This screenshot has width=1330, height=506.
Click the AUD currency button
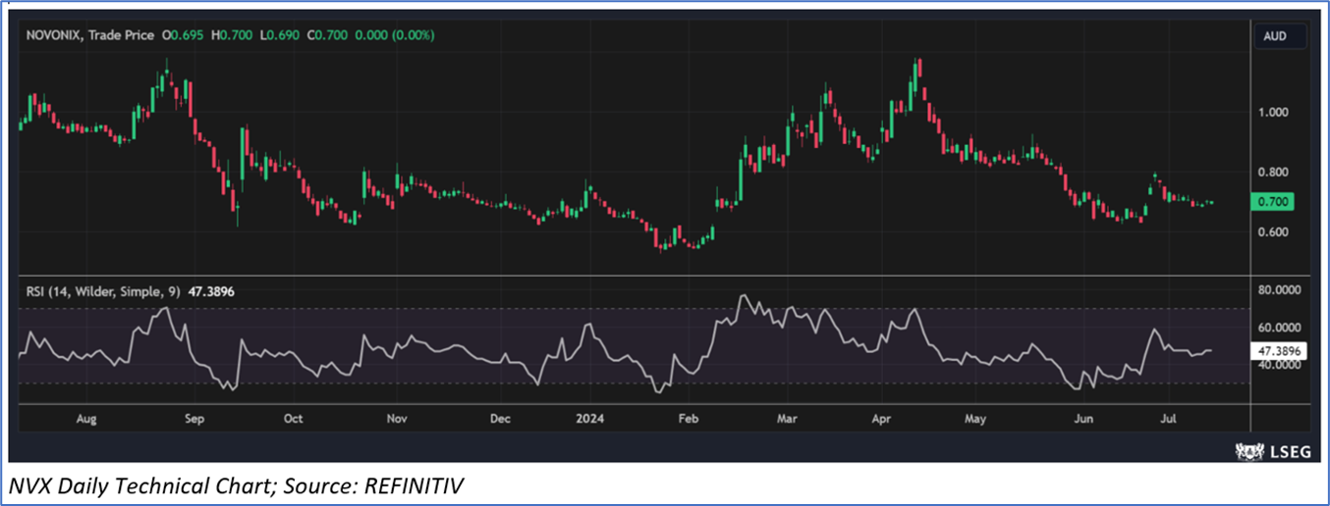tap(1281, 37)
